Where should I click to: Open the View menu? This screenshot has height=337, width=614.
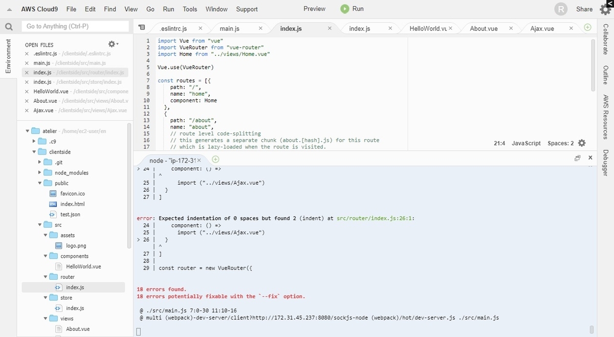[131, 9]
